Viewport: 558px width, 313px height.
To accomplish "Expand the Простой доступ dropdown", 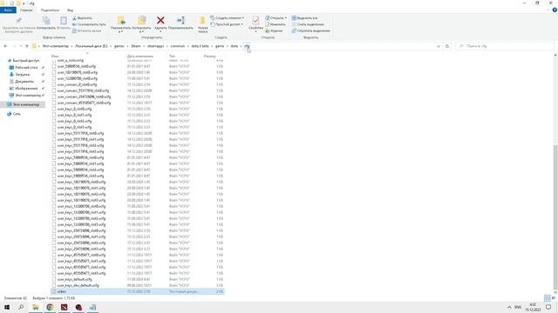I will (227, 24).
